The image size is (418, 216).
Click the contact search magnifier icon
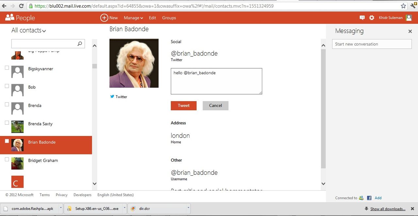click(80, 44)
